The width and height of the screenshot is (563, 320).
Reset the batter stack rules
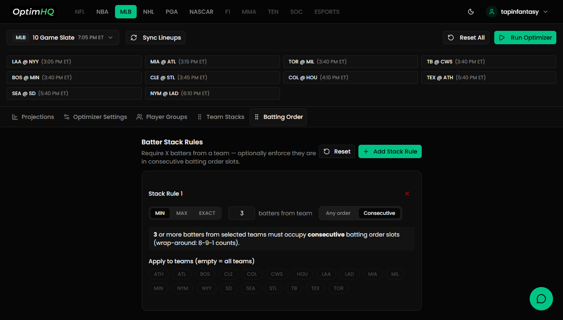(337, 151)
